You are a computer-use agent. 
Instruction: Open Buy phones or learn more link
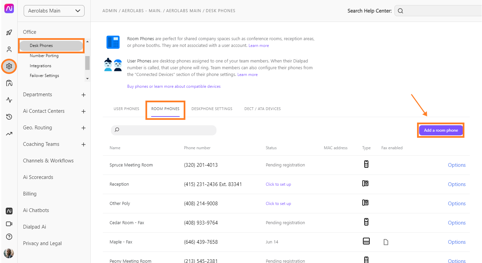click(174, 86)
